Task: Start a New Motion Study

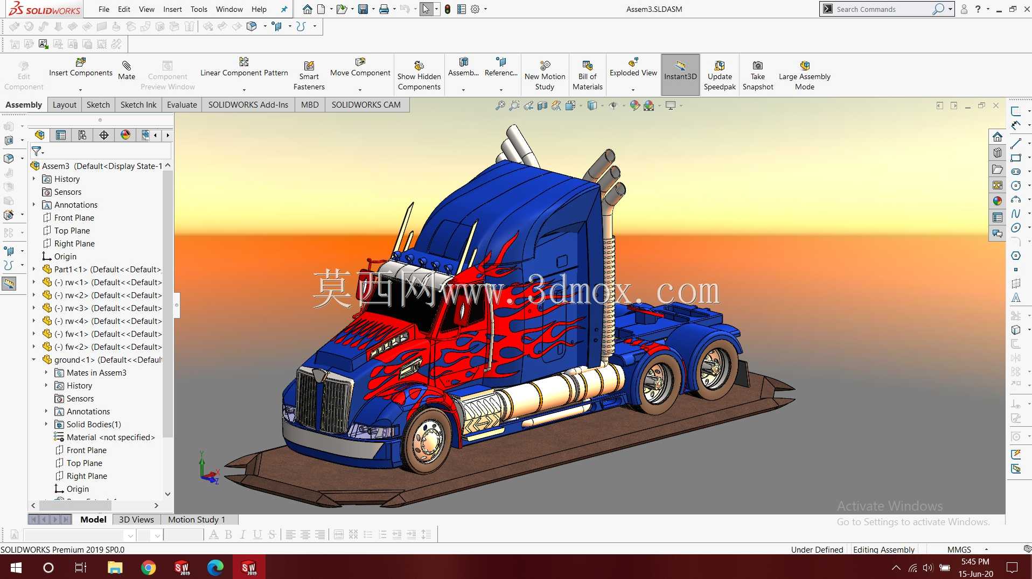Action: [545, 75]
